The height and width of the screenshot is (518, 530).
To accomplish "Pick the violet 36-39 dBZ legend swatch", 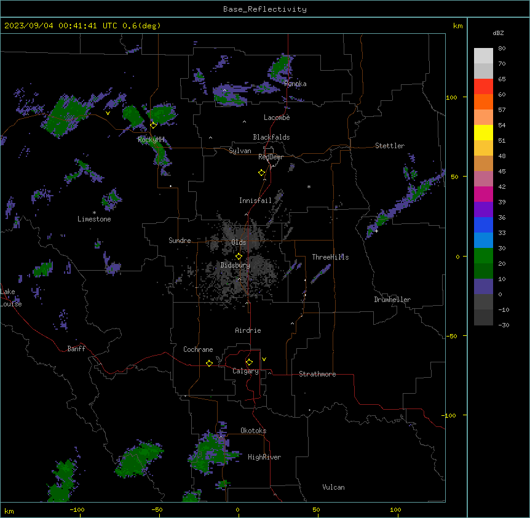I will (483, 210).
